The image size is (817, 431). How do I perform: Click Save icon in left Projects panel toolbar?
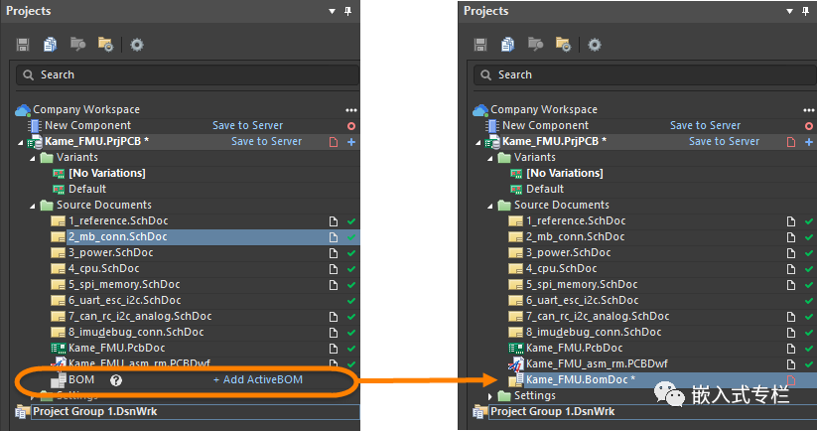pyautogui.click(x=23, y=45)
